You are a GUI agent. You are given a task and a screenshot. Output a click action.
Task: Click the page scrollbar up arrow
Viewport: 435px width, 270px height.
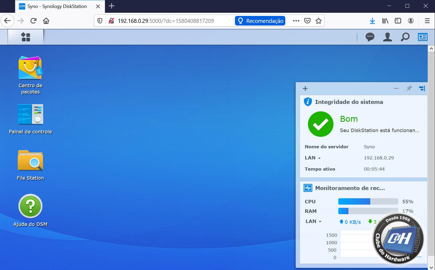click(432, 49)
